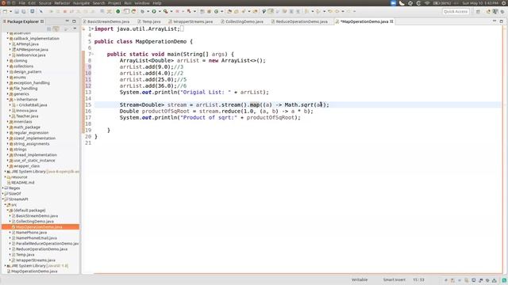Click the clock showing Sun May 10
The height and width of the screenshot is (285, 508).
pos(480,3)
